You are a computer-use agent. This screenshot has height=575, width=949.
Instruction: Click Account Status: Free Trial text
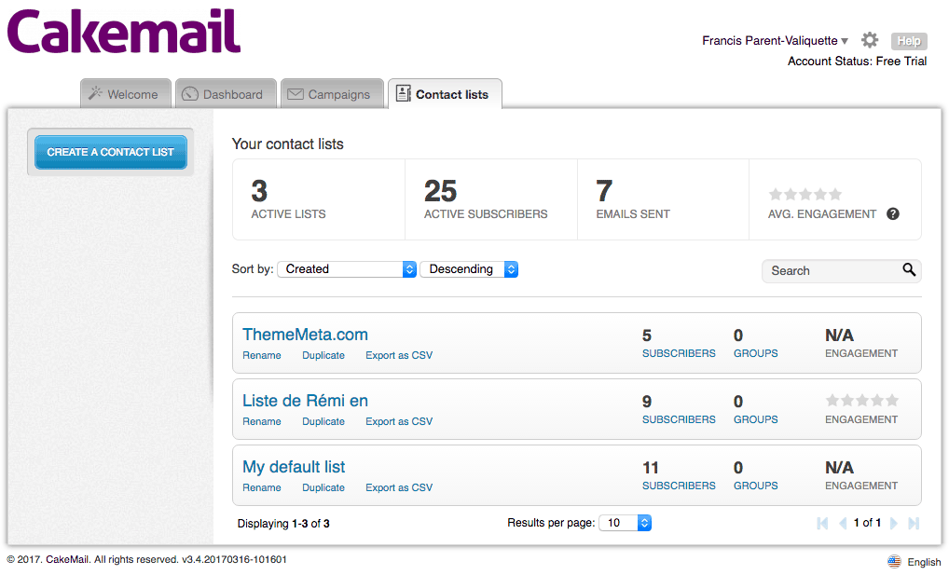point(857,62)
